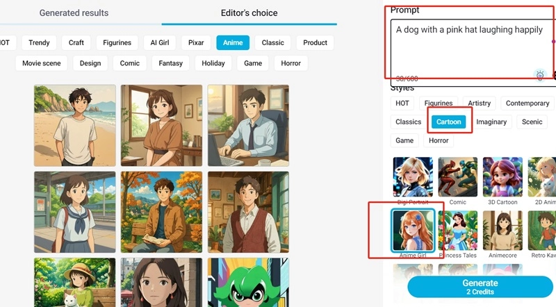Select the Imaginary style category
556x307 pixels.
491,122
